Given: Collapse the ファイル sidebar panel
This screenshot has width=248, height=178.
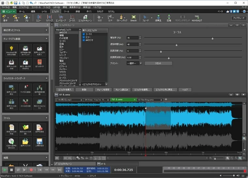Looking at the screenshot, I should (46, 118).
